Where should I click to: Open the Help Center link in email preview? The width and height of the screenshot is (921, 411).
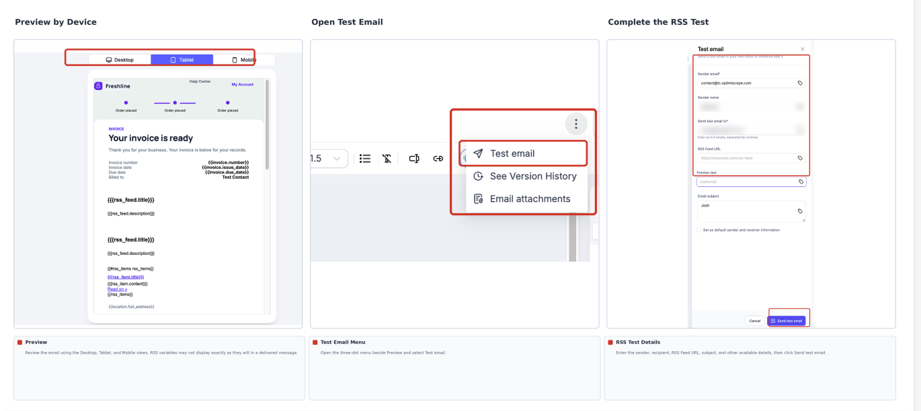[x=200, y=81]
